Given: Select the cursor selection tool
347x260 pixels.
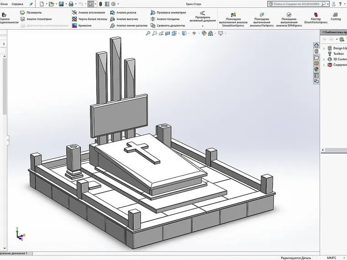Looking at the screenshot, I should (90, 4).
